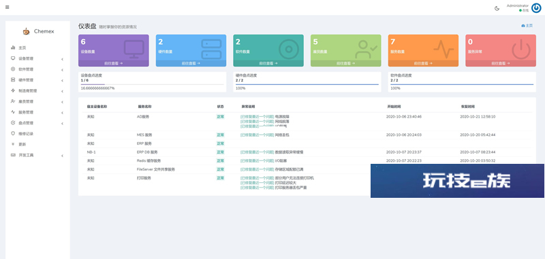The height and width of the screenshot is (259, 545).
Task: Click the 服务名称 column header
Action: [x=144, y=107]
